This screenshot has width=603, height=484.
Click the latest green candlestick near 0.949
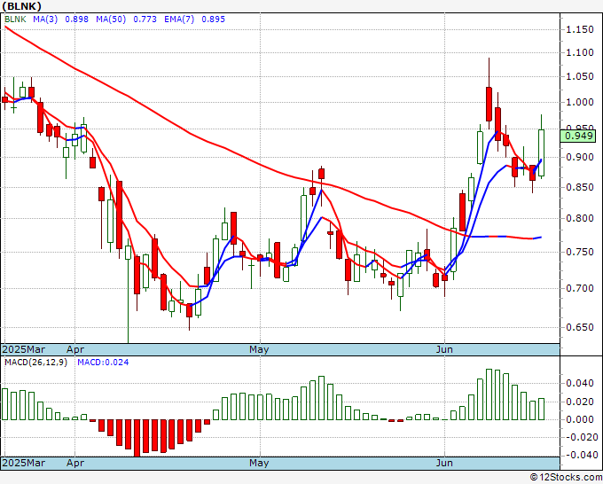pyautogui.click(x=541, y=152)
